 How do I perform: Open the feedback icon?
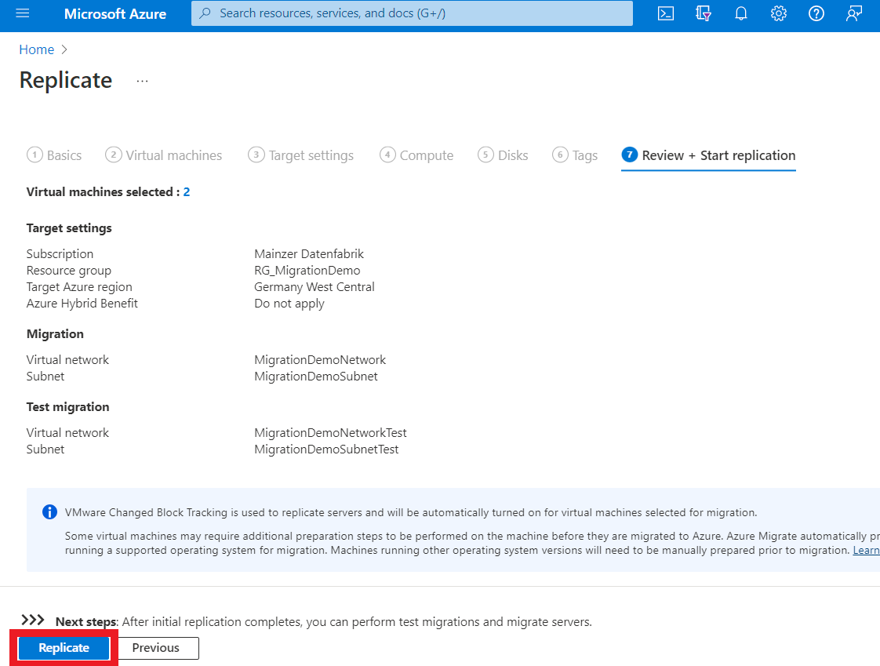[x=853, y=13]
